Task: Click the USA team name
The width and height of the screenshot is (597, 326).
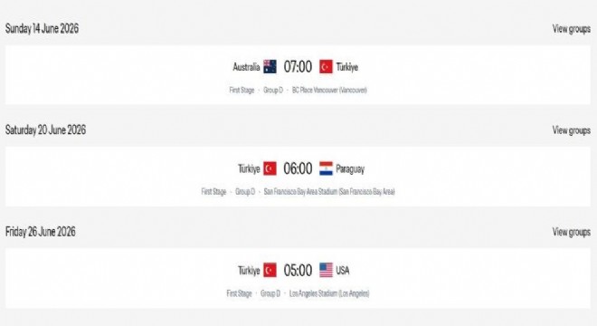Action: pos(343,271)
